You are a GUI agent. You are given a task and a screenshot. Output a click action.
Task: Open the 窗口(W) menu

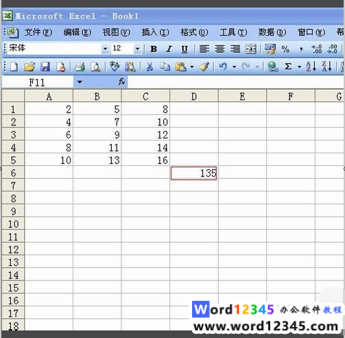(311, 32)
